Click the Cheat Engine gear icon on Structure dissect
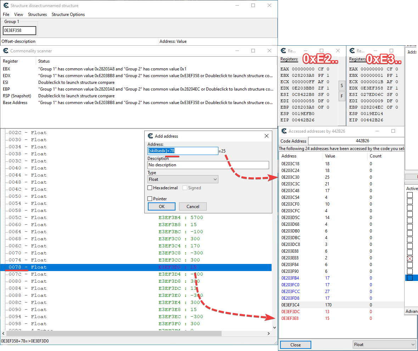 pos(6,5)
